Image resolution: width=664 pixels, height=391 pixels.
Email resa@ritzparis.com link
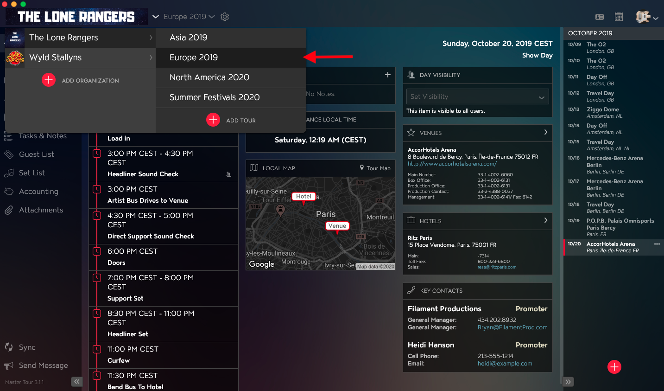click(x=497, y=267)
